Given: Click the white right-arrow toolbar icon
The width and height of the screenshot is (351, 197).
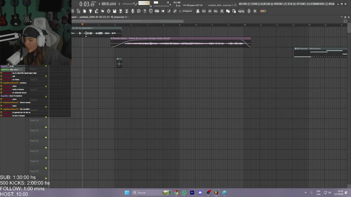Looking at the screenshot, I should click(163, 11).
